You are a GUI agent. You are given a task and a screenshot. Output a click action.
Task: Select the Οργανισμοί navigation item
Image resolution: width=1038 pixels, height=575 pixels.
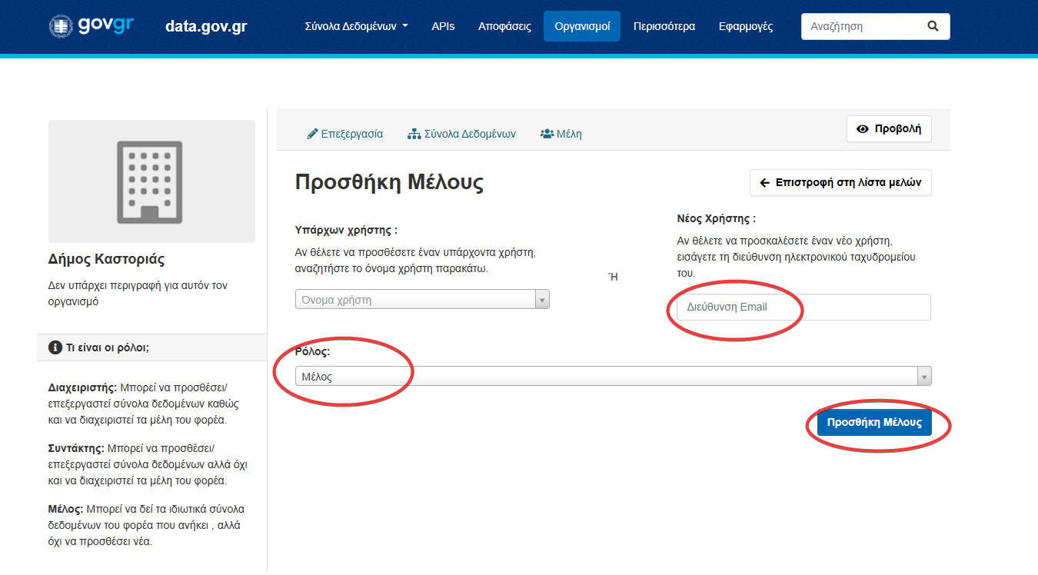581,26
